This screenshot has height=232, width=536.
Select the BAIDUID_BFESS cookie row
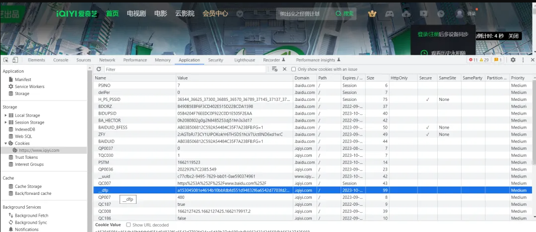click(x=313, y=128)
